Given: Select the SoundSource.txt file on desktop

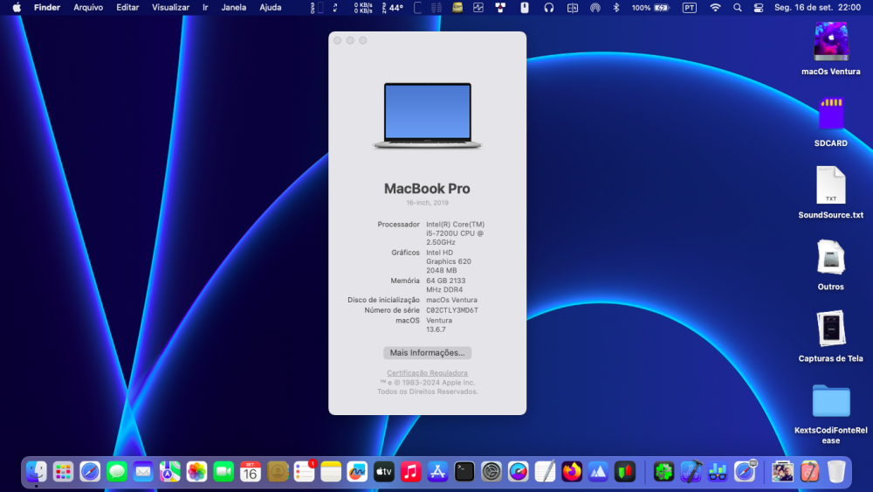Looking at the screenshot, I should coord(831,185).
